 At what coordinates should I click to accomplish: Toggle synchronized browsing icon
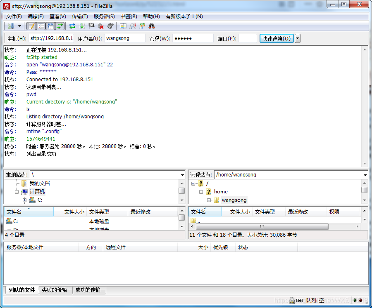[142, 26]
